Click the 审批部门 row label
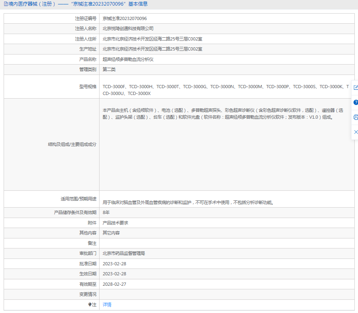The width and height of the screenshot is (358, 313). [x=87, y=254]
